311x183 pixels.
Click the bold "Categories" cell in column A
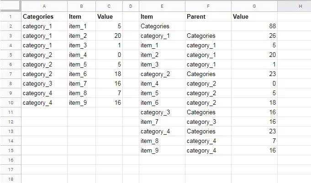tap(44, 16)
